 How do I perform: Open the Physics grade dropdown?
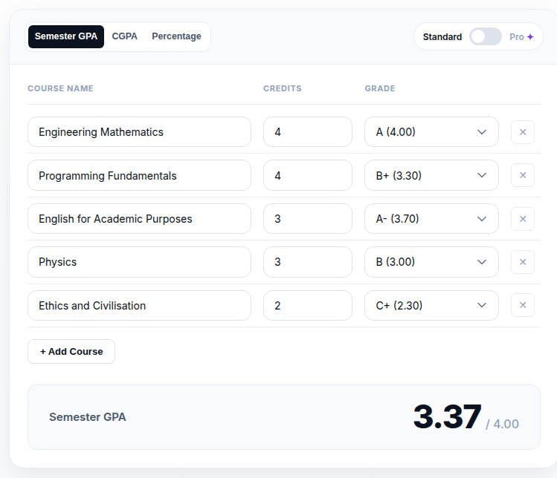coord(431,262)
